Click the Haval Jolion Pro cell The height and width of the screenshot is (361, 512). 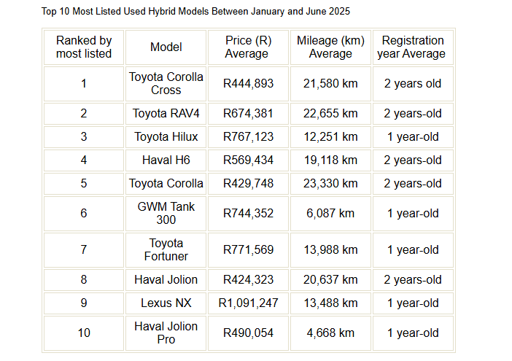(166, 333)
